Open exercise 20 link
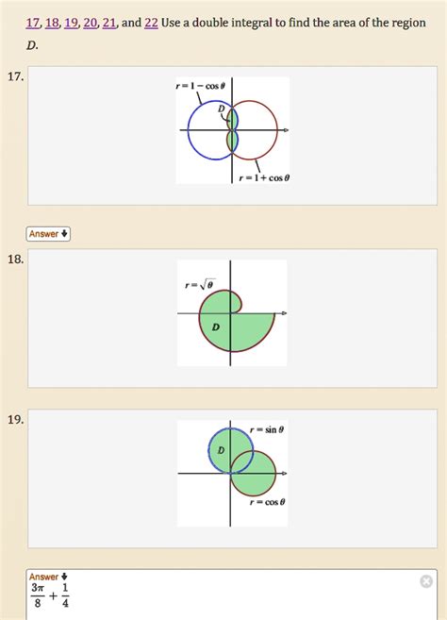The width and height of the screenshot is (447, 620). 91,24
